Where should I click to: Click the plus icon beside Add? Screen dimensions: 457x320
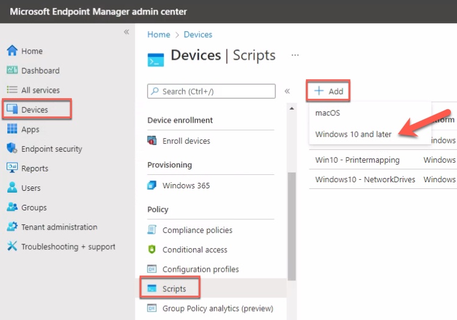coord(319,91)
